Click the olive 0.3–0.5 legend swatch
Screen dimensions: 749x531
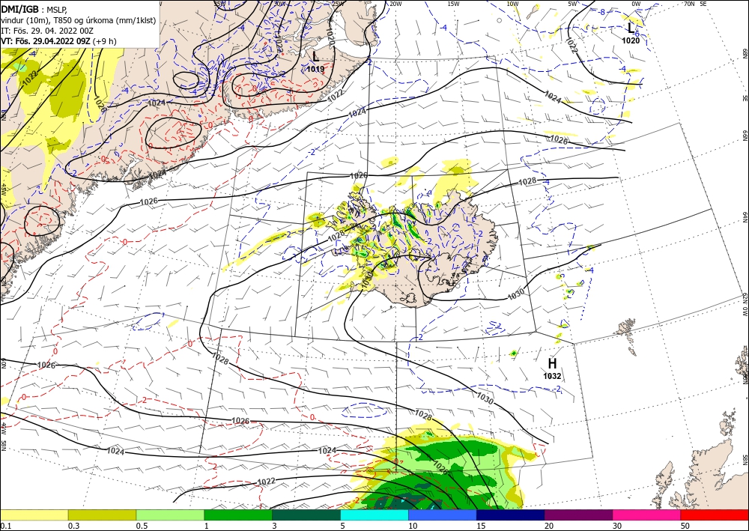click(x=102, y=515)
